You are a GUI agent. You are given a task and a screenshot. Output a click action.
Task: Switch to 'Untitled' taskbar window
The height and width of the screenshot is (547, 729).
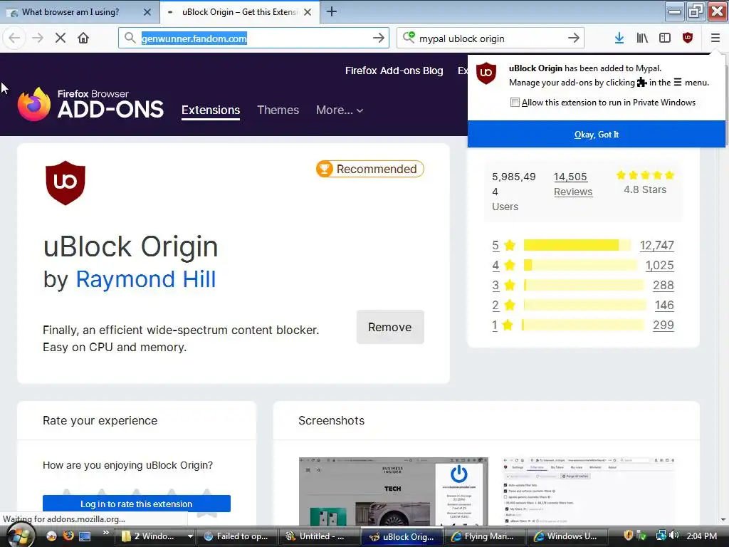[x=319, y=536]
